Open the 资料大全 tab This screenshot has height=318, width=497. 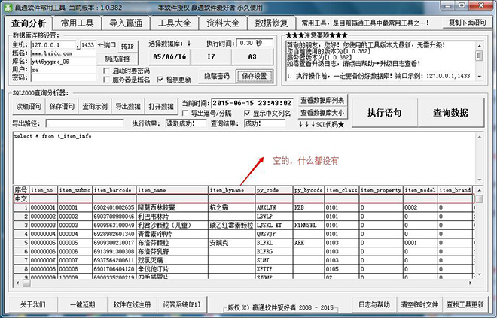tap(223, 23)
